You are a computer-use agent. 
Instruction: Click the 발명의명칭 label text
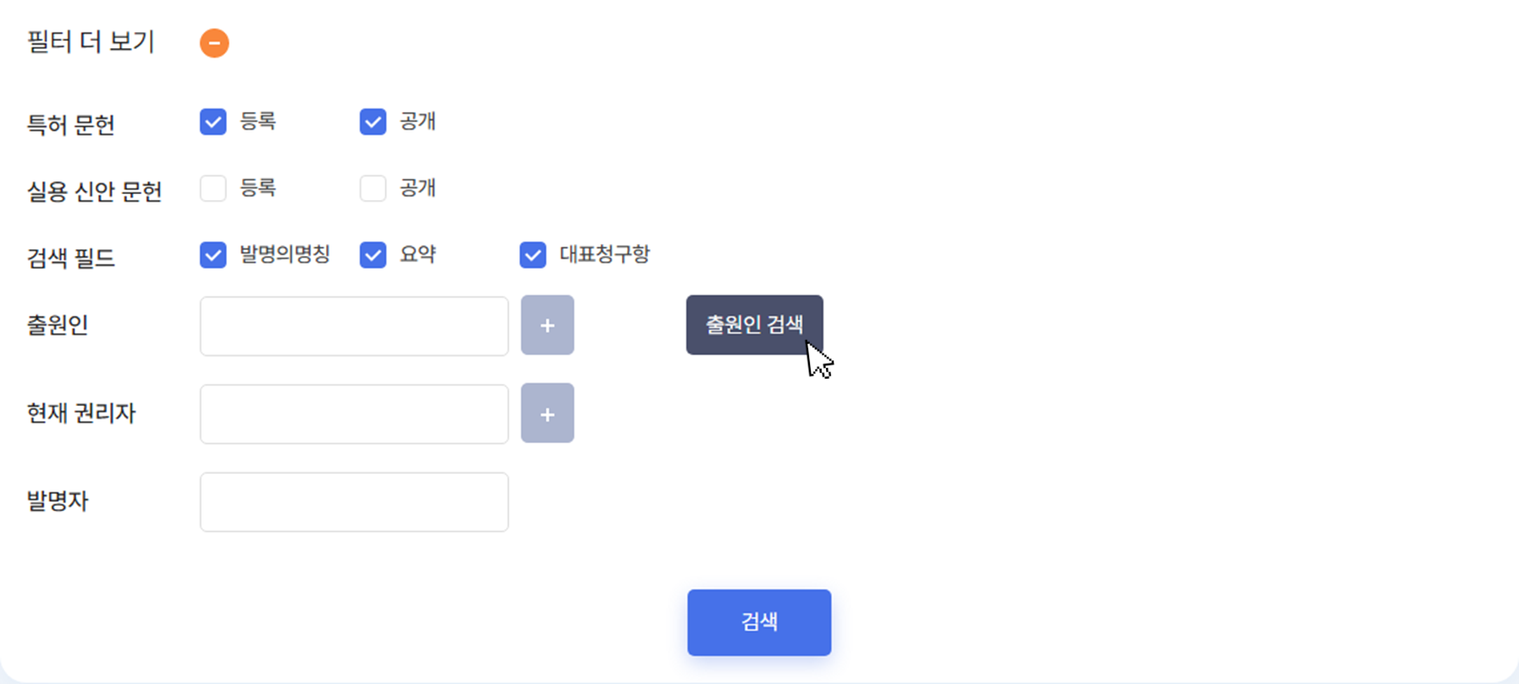coord(285,254)
